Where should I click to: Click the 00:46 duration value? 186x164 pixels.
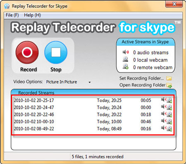click(x=146, y=122)
